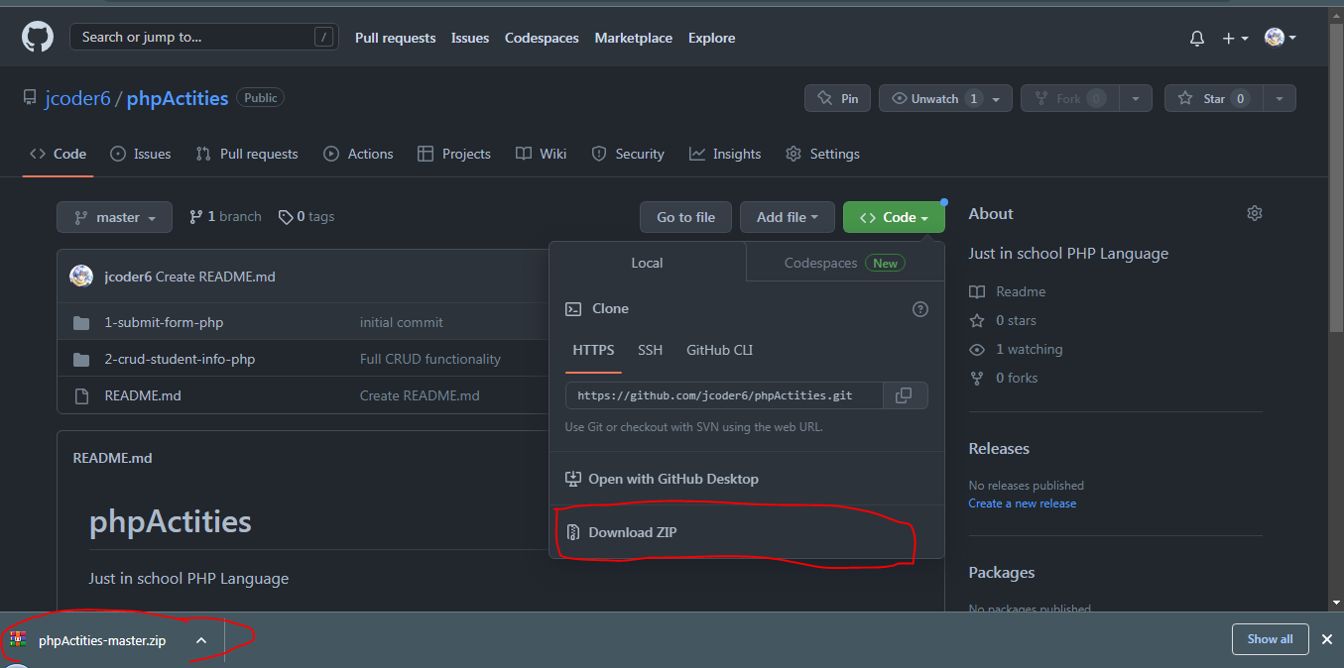Open Issues in top navigation

470,38
